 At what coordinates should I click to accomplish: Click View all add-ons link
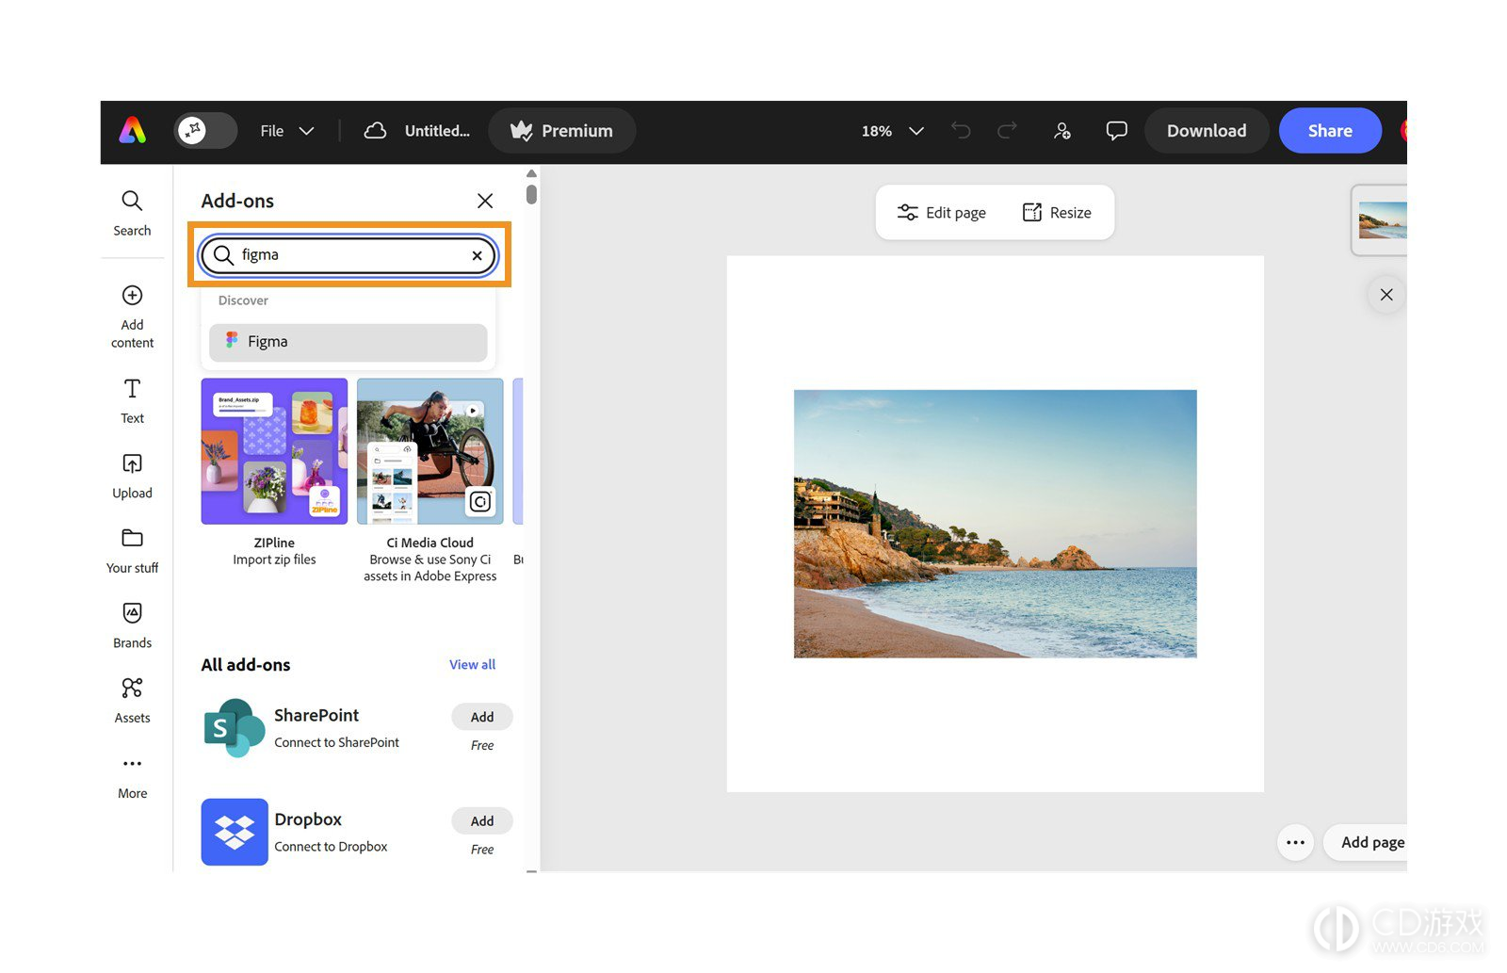pos(472,665)
